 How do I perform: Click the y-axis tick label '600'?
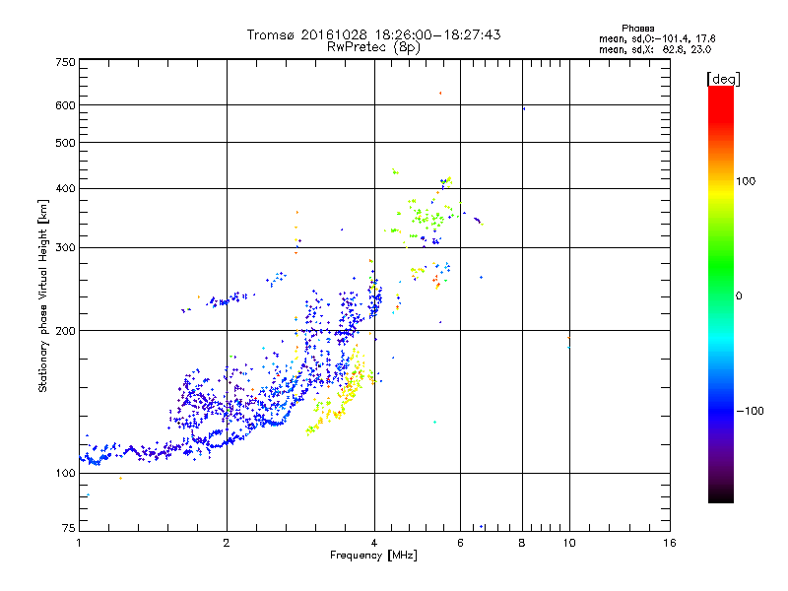coord(65,105)
